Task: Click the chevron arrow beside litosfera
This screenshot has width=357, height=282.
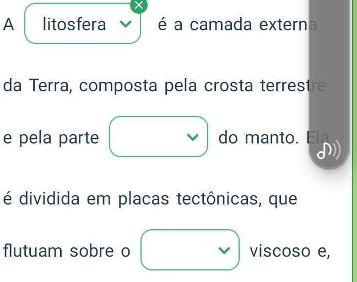Action: (x=126, y=24)
